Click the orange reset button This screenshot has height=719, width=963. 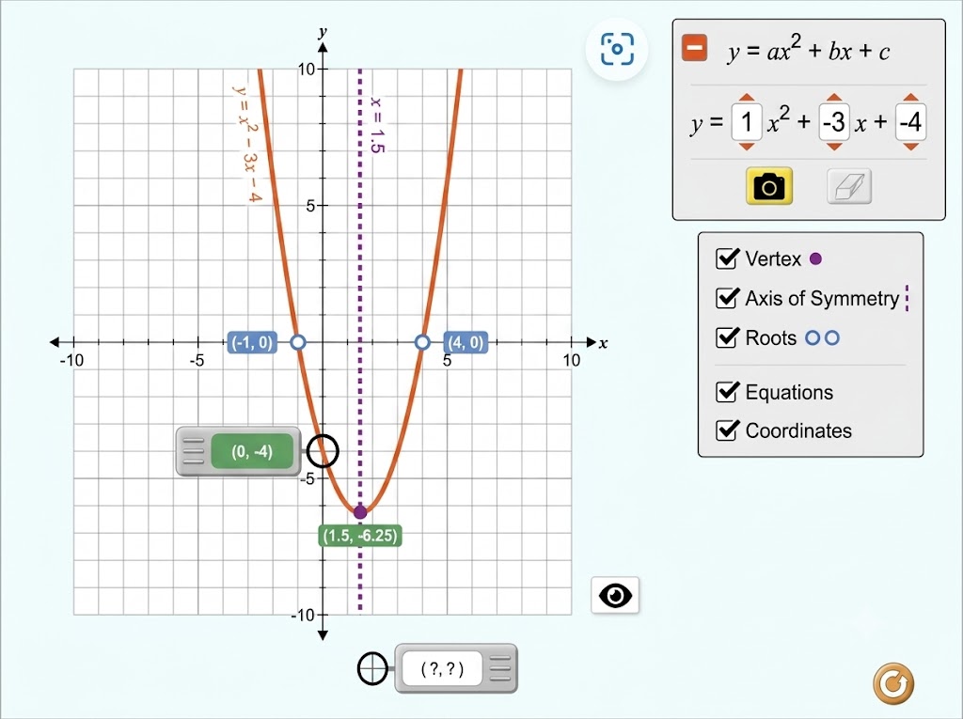(x=893, y=682)
